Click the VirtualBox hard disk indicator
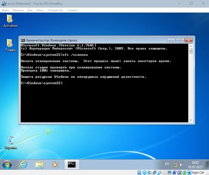This screenshot has width=209, height=175. (139, 173)
